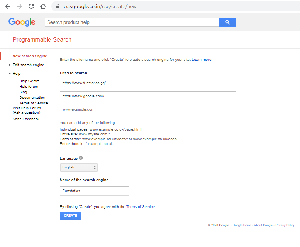The width and height of the screenshot is (300, 247).
Task: Open Terms of Service near Create
Action: coord(140,206)
